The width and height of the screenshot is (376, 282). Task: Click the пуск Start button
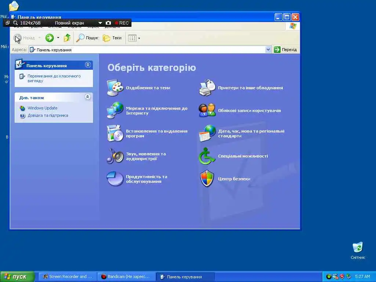17,277
